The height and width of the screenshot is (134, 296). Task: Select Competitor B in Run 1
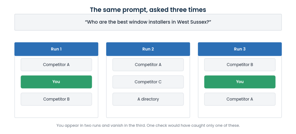(56, 99)
